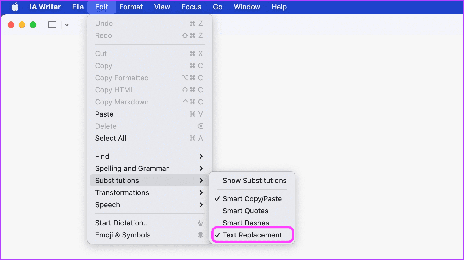Click Copy Formatted entry
The height and width of the screenshot is (260, 464).
coord(150,78)
